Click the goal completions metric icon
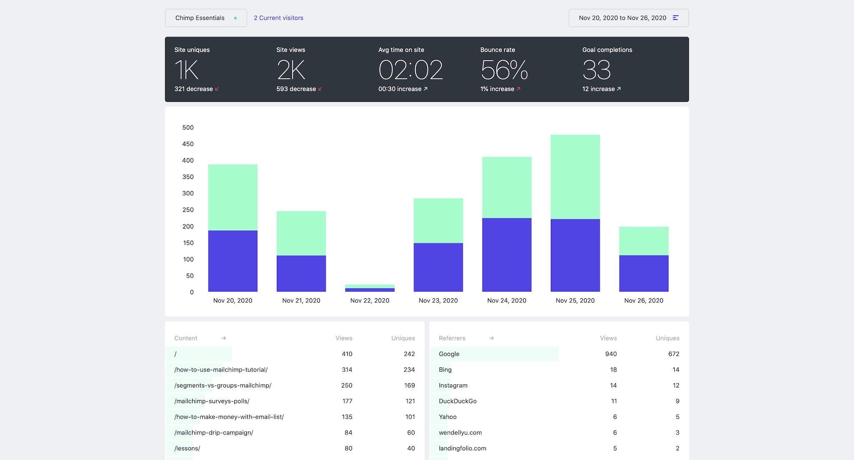The height and width of the screenshot is (460, 854). coord(620,88)
